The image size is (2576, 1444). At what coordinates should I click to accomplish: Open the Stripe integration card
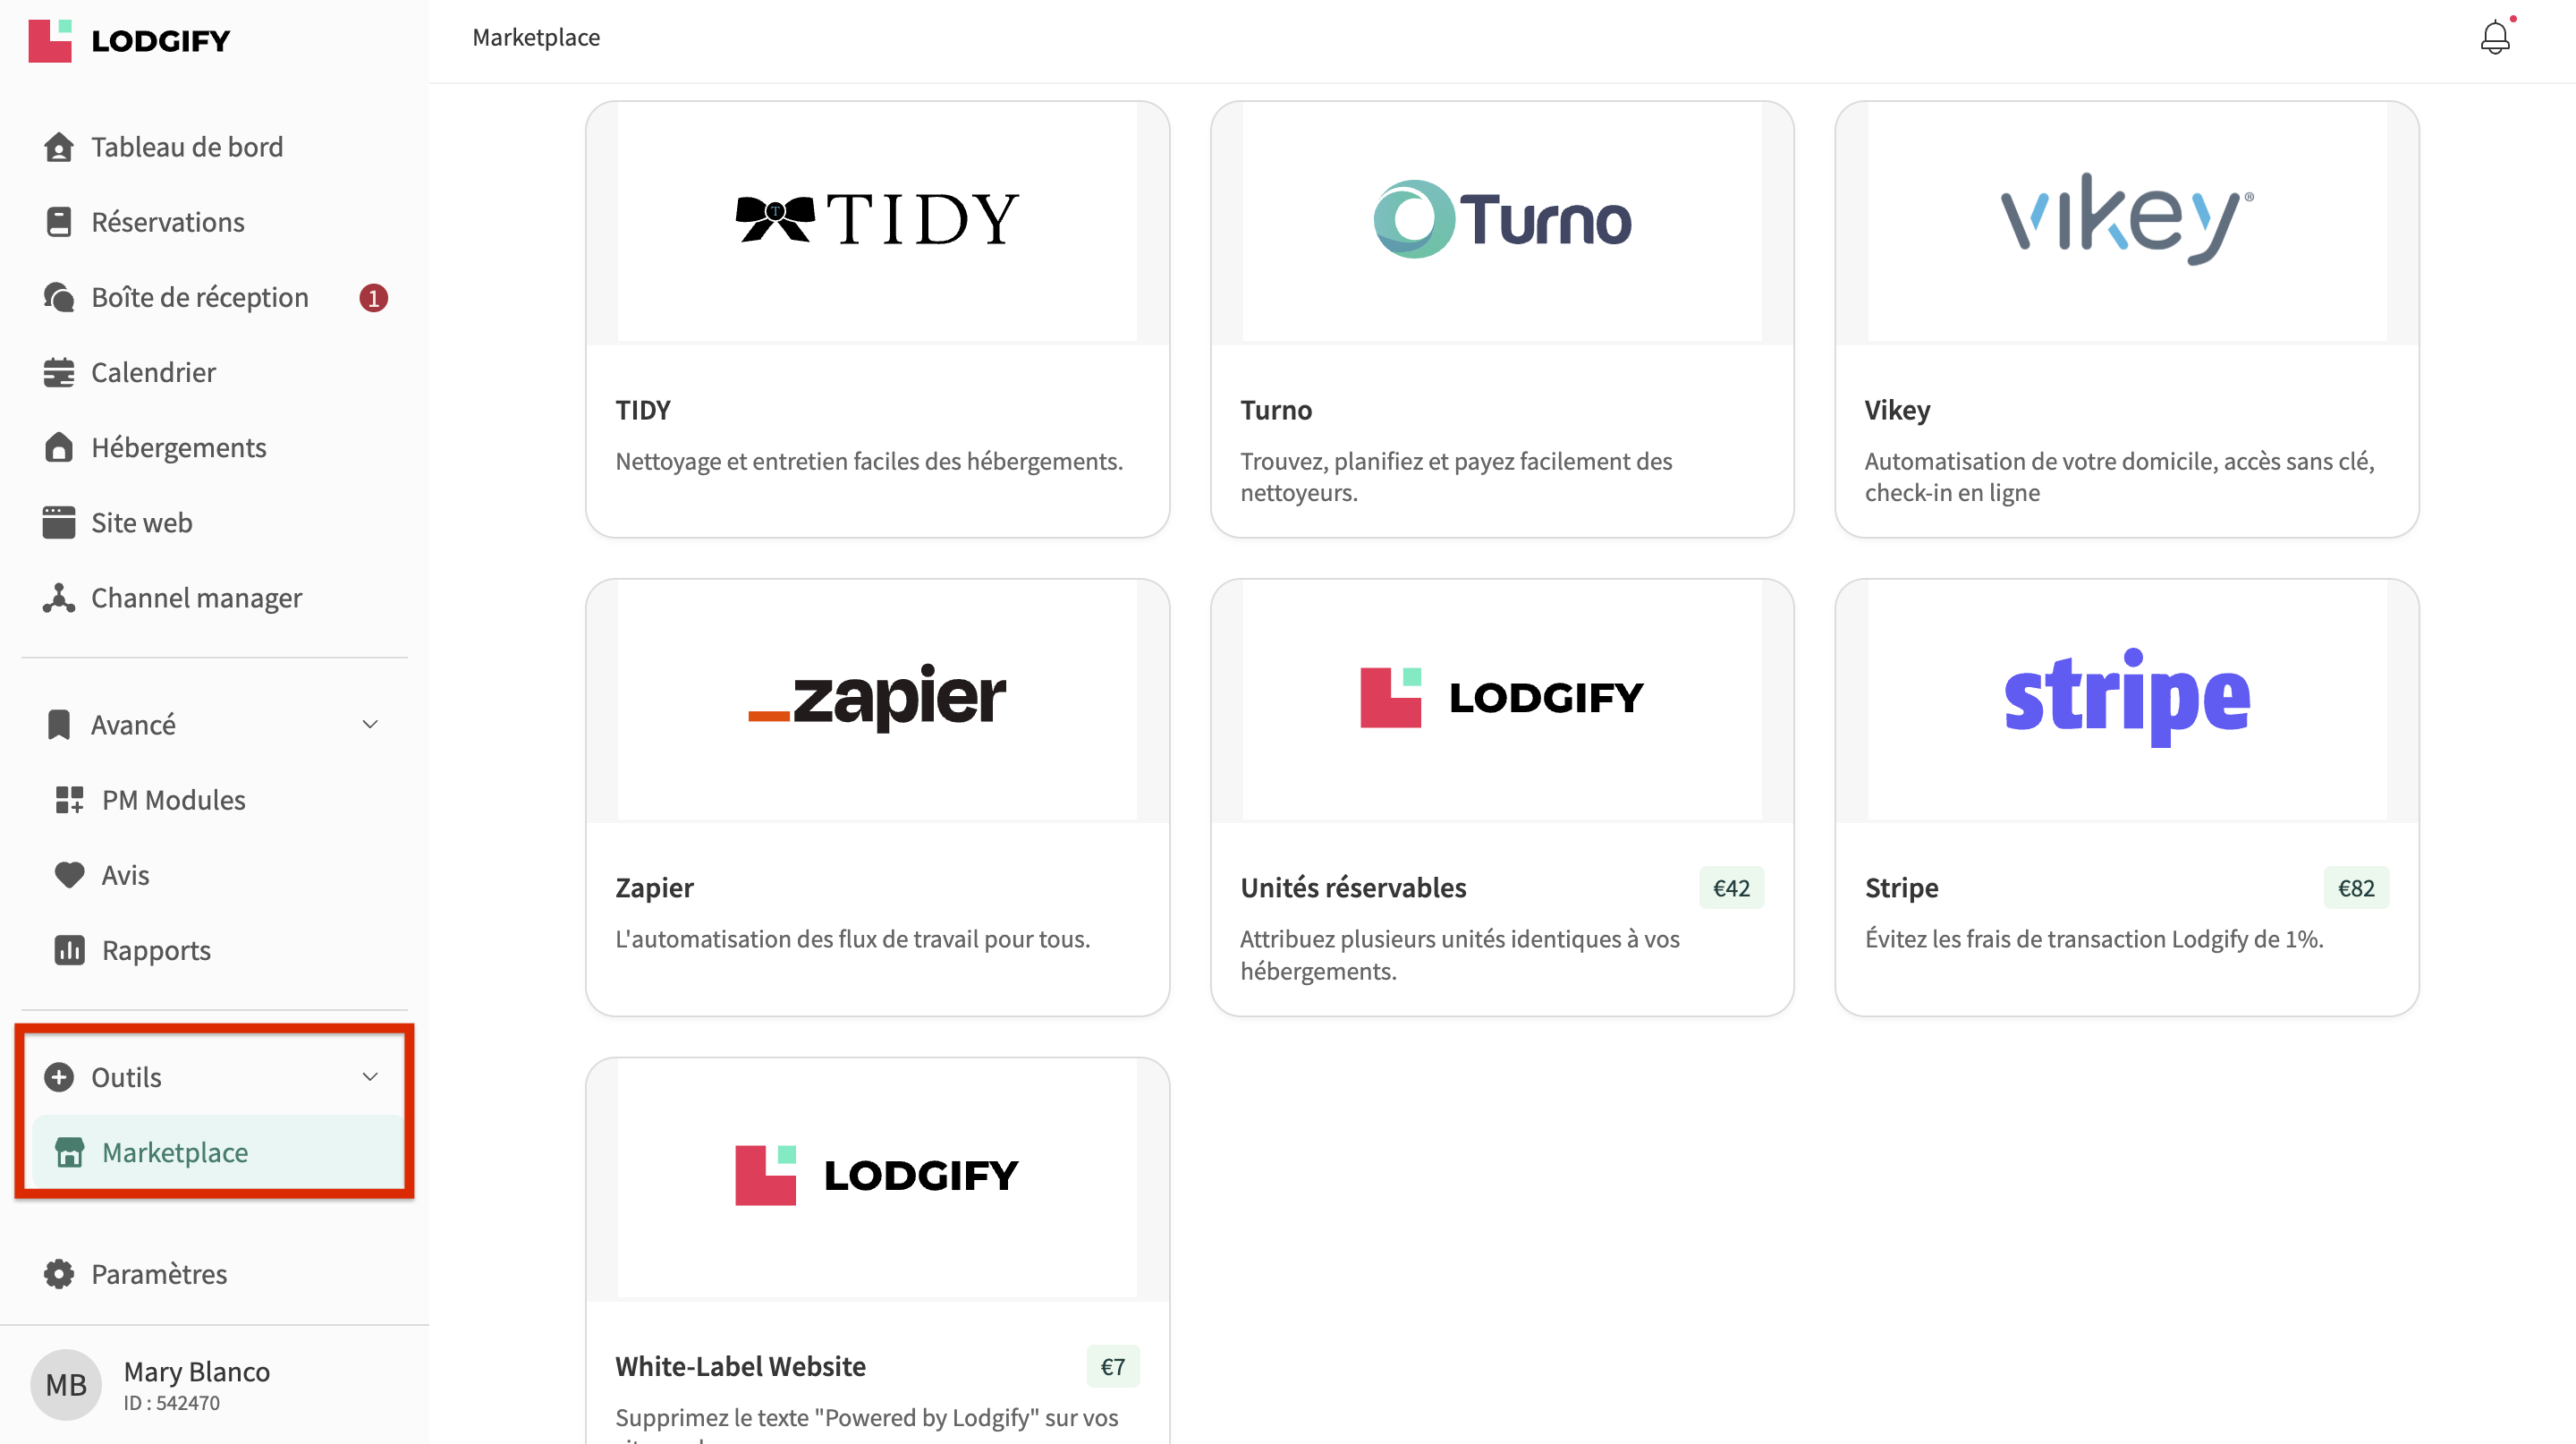[2126, 798]
